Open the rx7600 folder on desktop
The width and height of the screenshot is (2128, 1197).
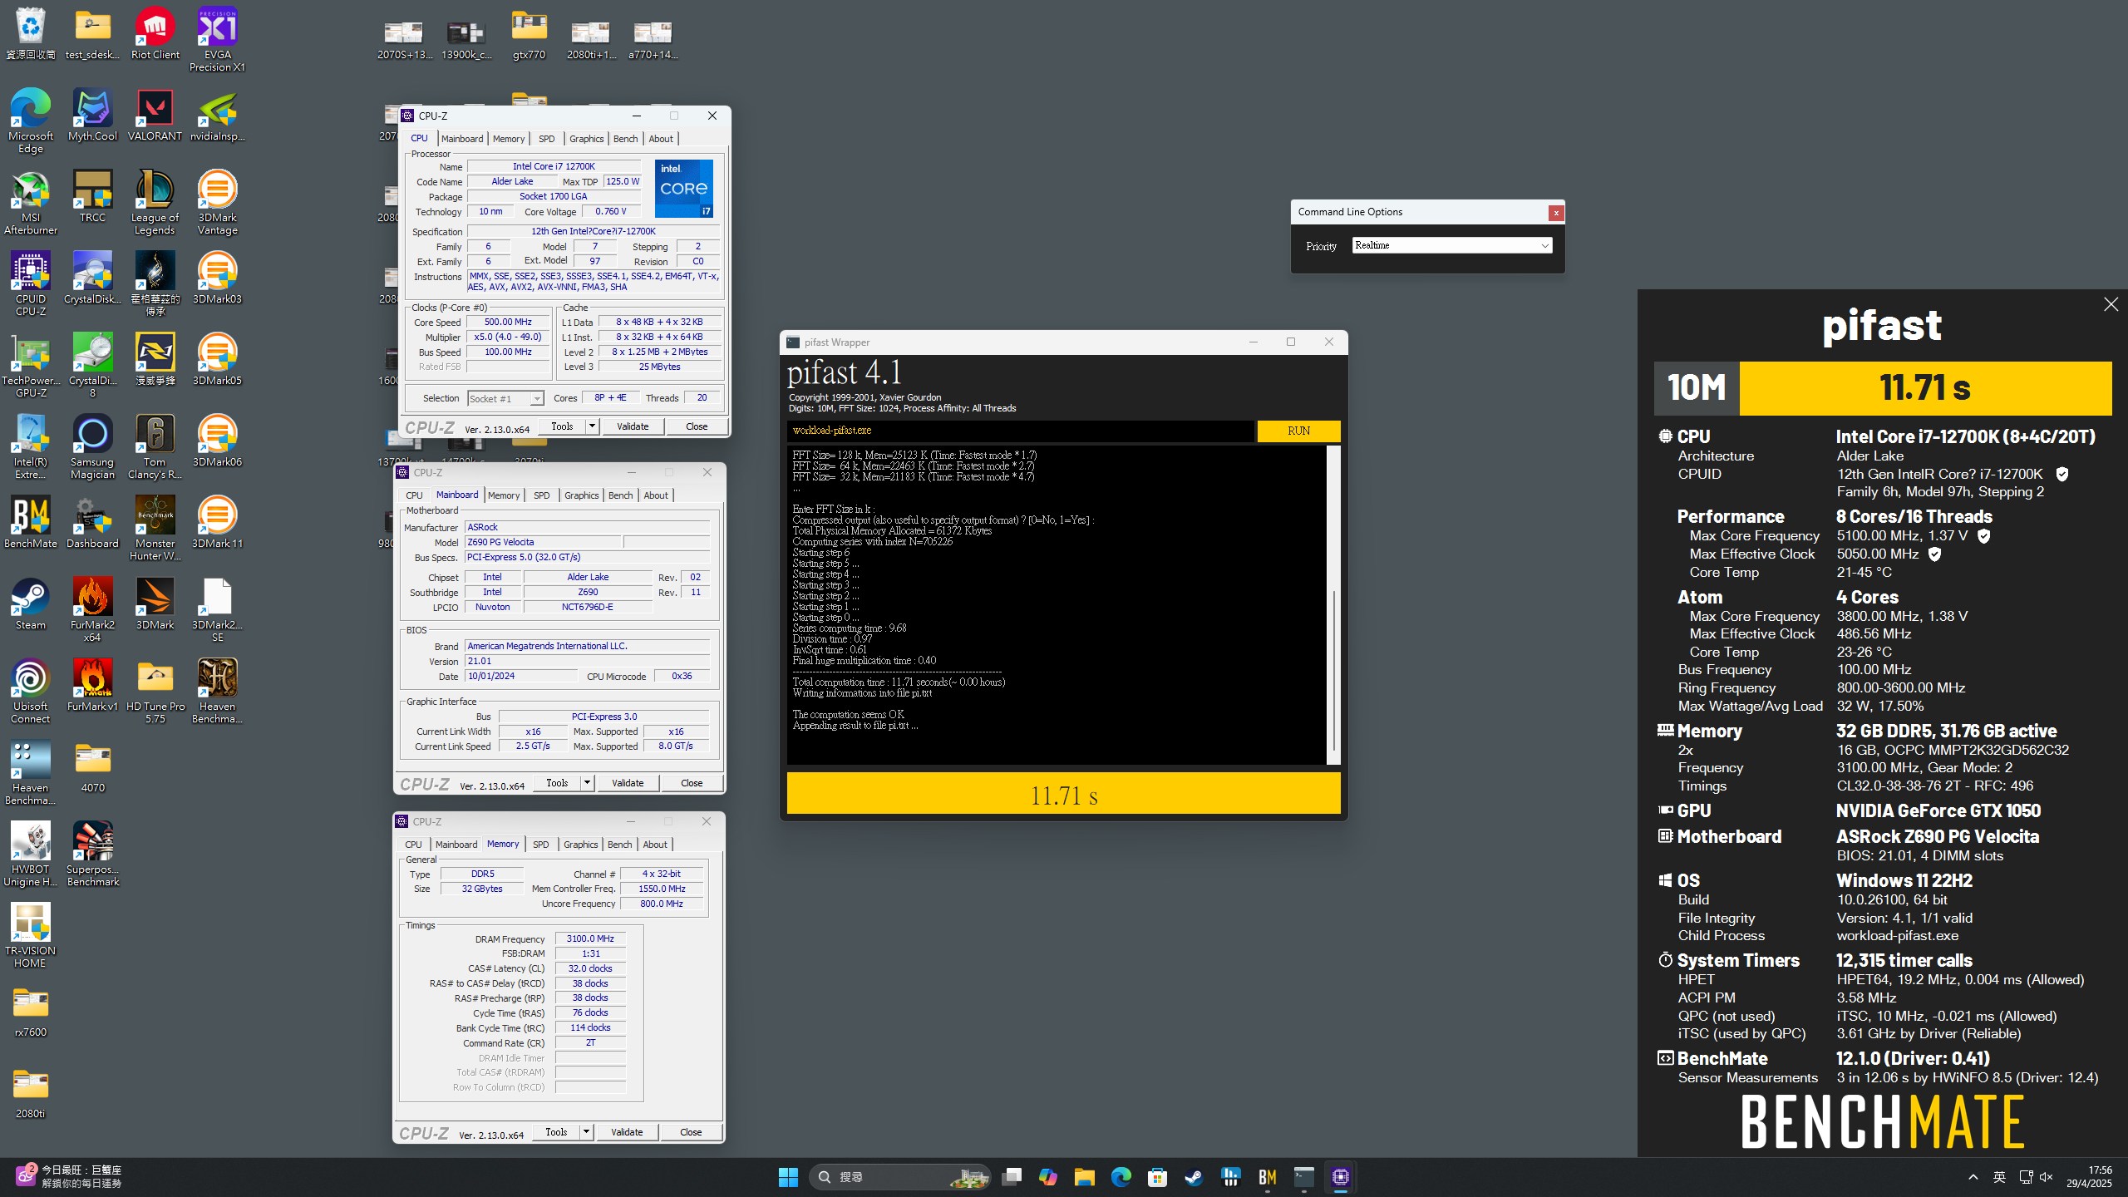click(x=31, y=1011)
